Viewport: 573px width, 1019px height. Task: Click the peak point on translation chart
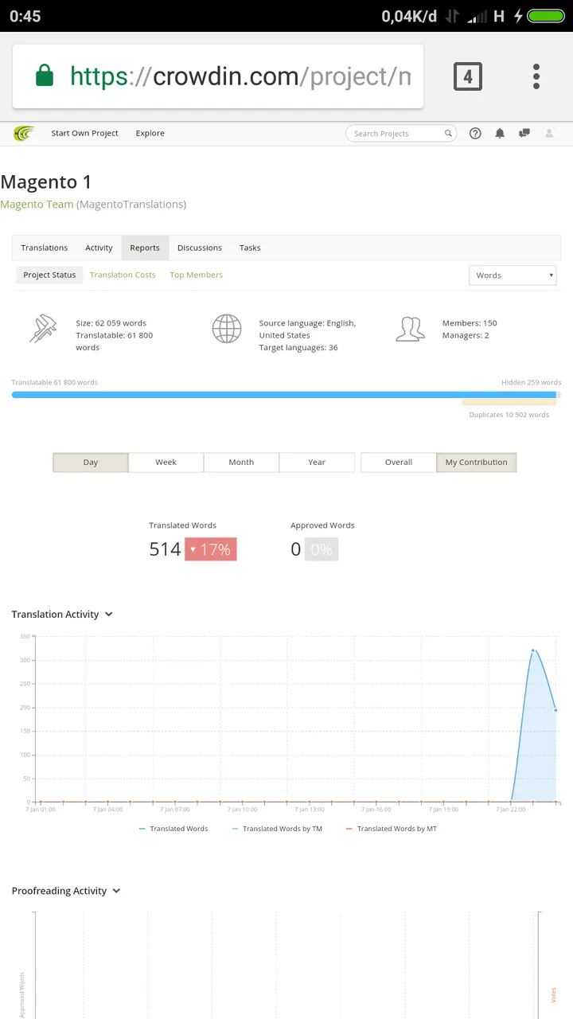click(533, 650)
